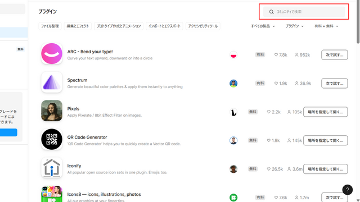Open the help question mark button
Screen dimensions: 360x202
pos(348,190)
